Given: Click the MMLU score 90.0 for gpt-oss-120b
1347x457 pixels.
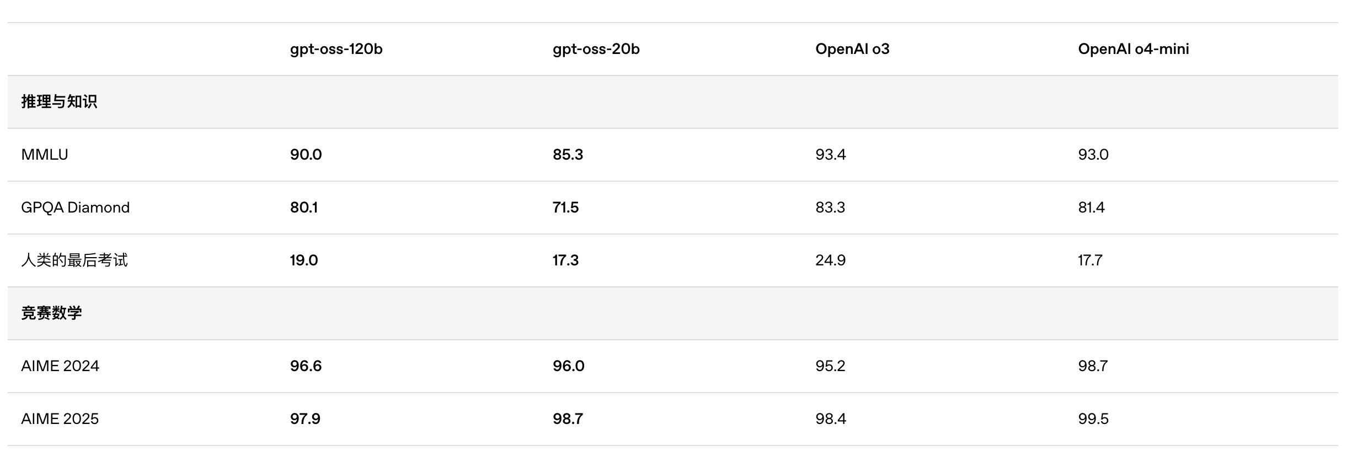Looking at the screenshot, I should pos(306,155).
